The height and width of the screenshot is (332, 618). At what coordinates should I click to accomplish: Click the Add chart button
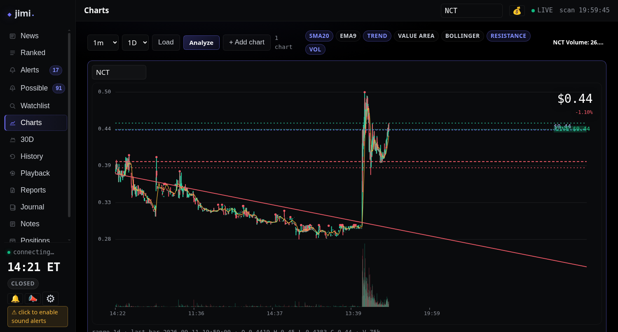click(247, 43)
